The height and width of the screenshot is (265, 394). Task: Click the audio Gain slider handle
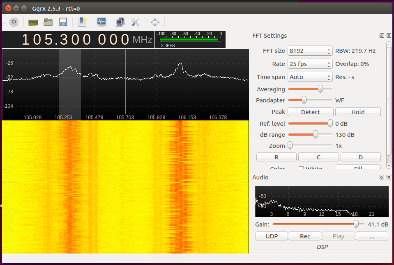(x=356, y=224)
